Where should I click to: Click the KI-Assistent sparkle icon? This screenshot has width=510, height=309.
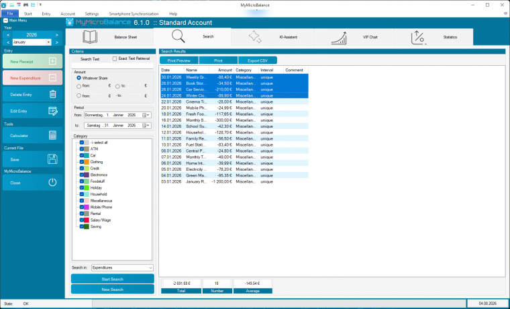[255, 37]
